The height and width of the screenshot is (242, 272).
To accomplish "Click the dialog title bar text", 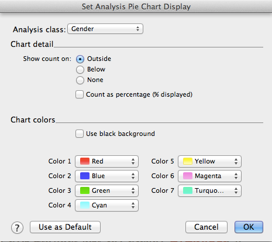I will pos(136,6).
